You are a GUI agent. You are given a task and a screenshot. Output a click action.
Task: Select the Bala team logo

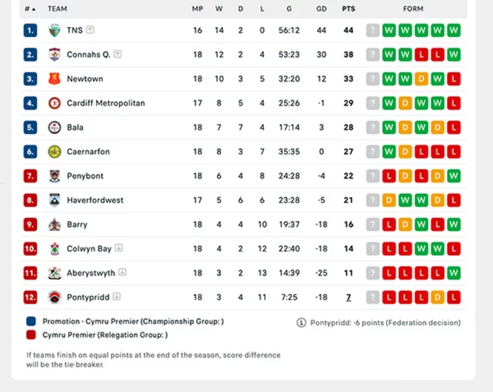coord(55,127)
